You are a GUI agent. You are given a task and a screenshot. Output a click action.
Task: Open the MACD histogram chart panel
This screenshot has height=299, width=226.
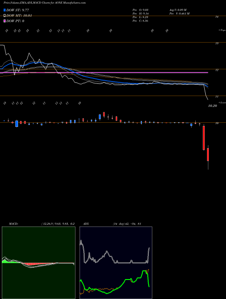[38, 263]
